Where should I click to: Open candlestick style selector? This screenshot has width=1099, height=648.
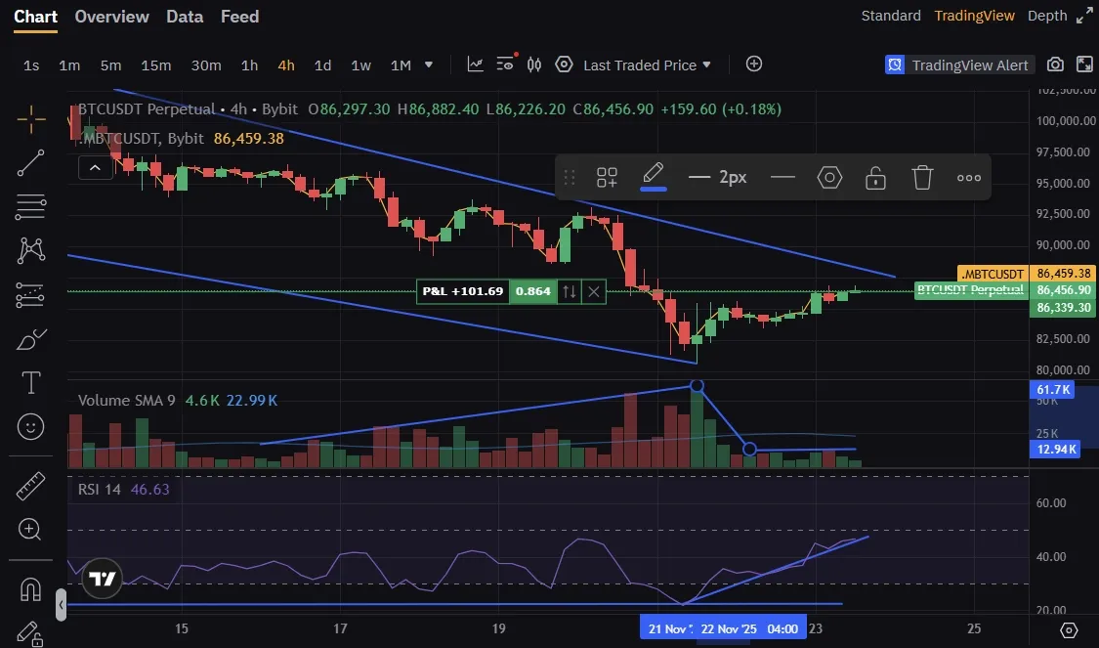tap(534, 65)
